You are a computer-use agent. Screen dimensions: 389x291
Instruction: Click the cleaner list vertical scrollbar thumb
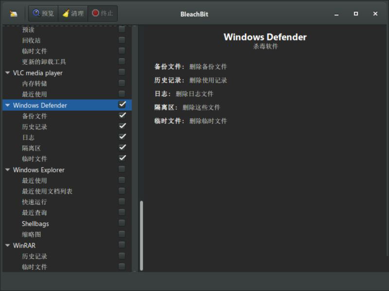[141, 236]
